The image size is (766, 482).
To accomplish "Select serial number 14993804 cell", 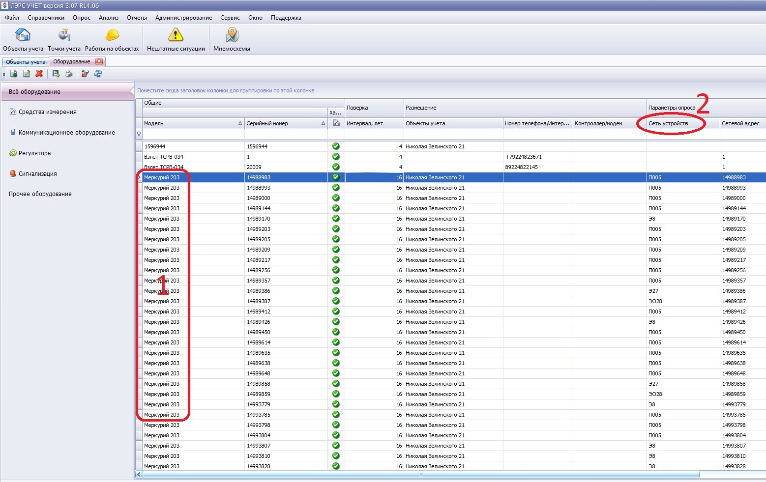I will [286, 435].
